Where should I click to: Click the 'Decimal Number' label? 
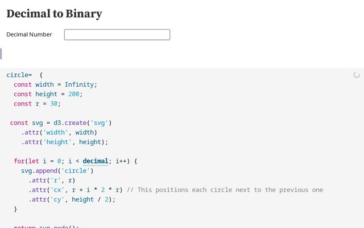(x=29, y=35)
